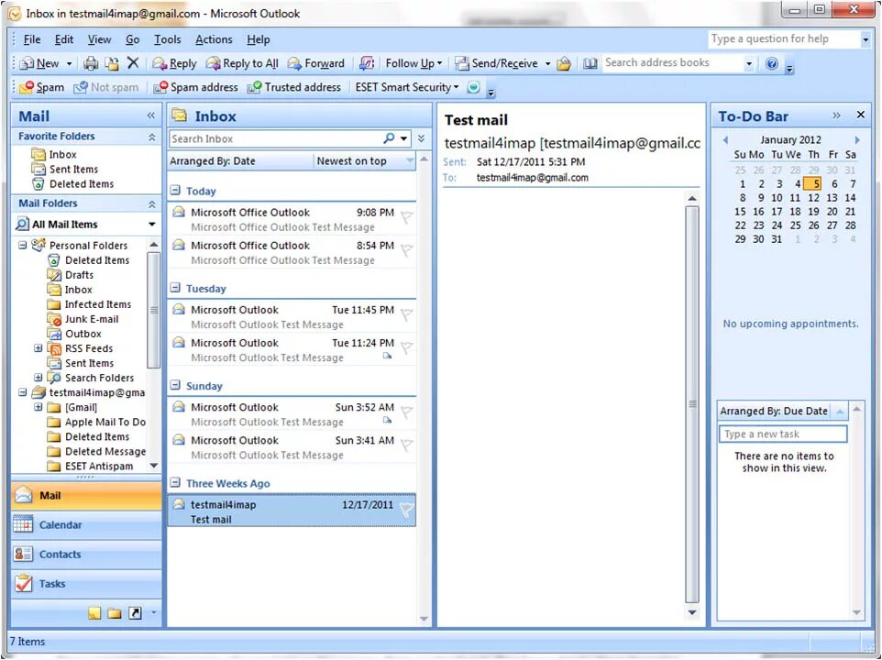Mark the message as Spam
This screenshot has width=882, height=660.
point(41,88)
